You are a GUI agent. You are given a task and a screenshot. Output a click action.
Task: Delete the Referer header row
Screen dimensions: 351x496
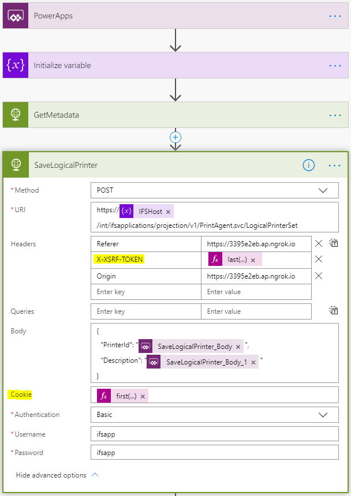319,243
